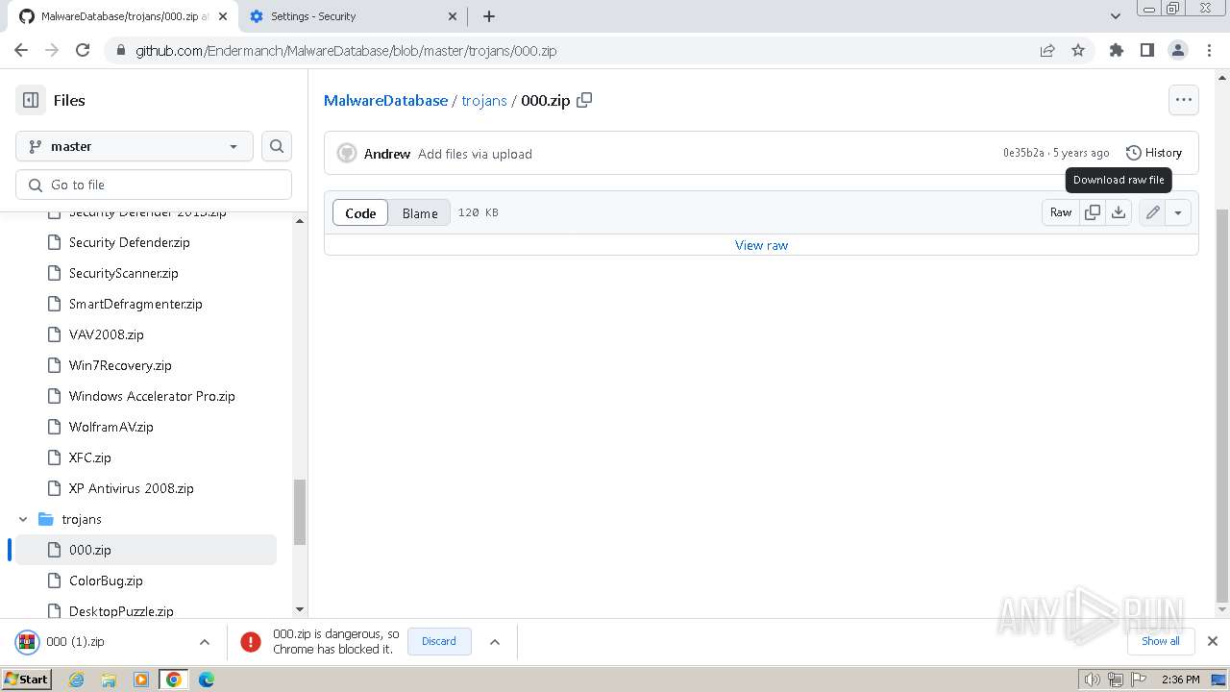The width and height of the screenshot is (1230, 692).
Task: Click Show all downloads button
Action: 1160,641
